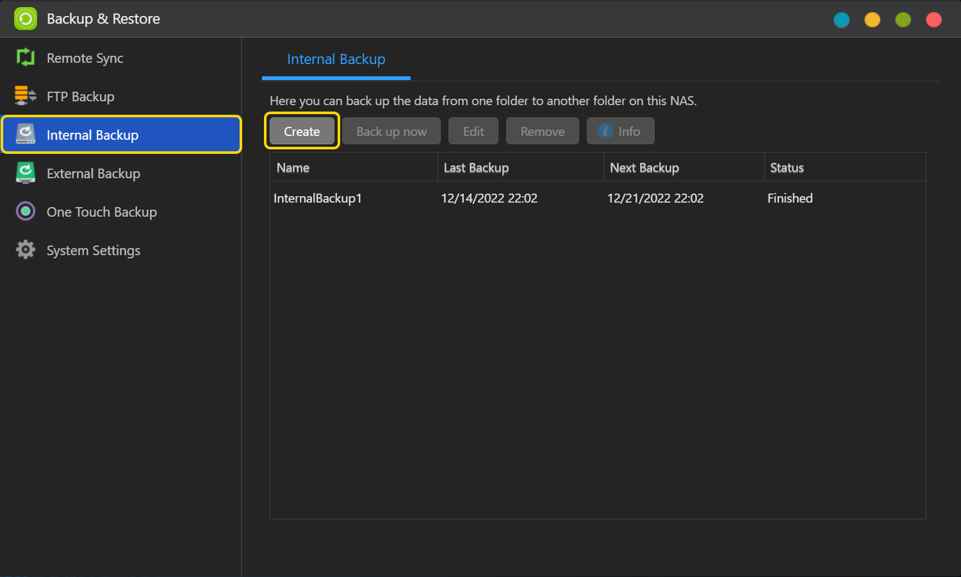Select the Internal Backup tab
Image resolution: width=961 pixels, height=577 pixels.
pyautogui.click(x=336, y=60)
